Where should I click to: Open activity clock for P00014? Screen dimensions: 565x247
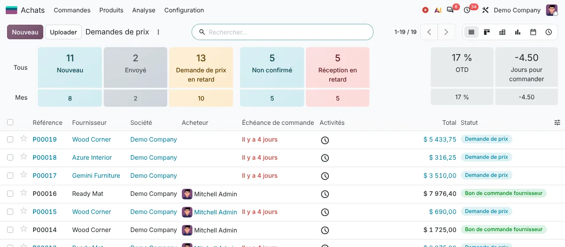tap(325, 230)
